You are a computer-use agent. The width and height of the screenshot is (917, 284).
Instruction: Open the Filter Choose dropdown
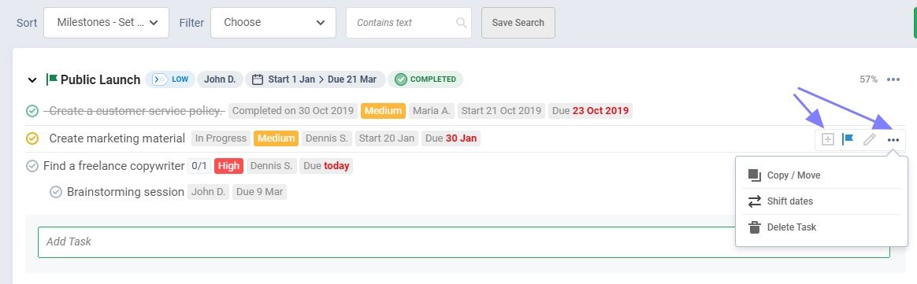coord(273,23)
